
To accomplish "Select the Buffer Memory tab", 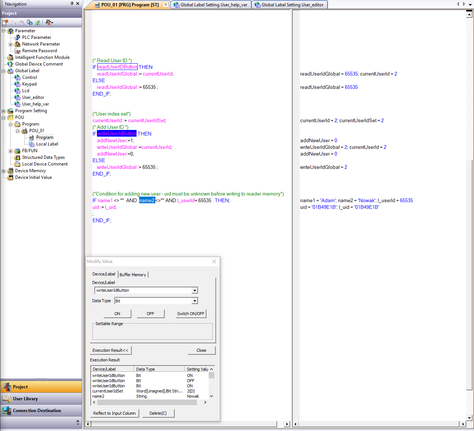I will [x=133, y=275].
